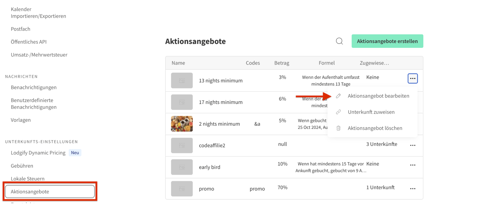Open three-dot menu for codeaffilie2
This screenshot has width=487, height=205.
point(413,146)
